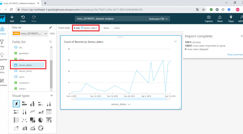243x134 pixels.
Task: Click the fields list scrollbar thumb
Action: (x=51, y=74)
